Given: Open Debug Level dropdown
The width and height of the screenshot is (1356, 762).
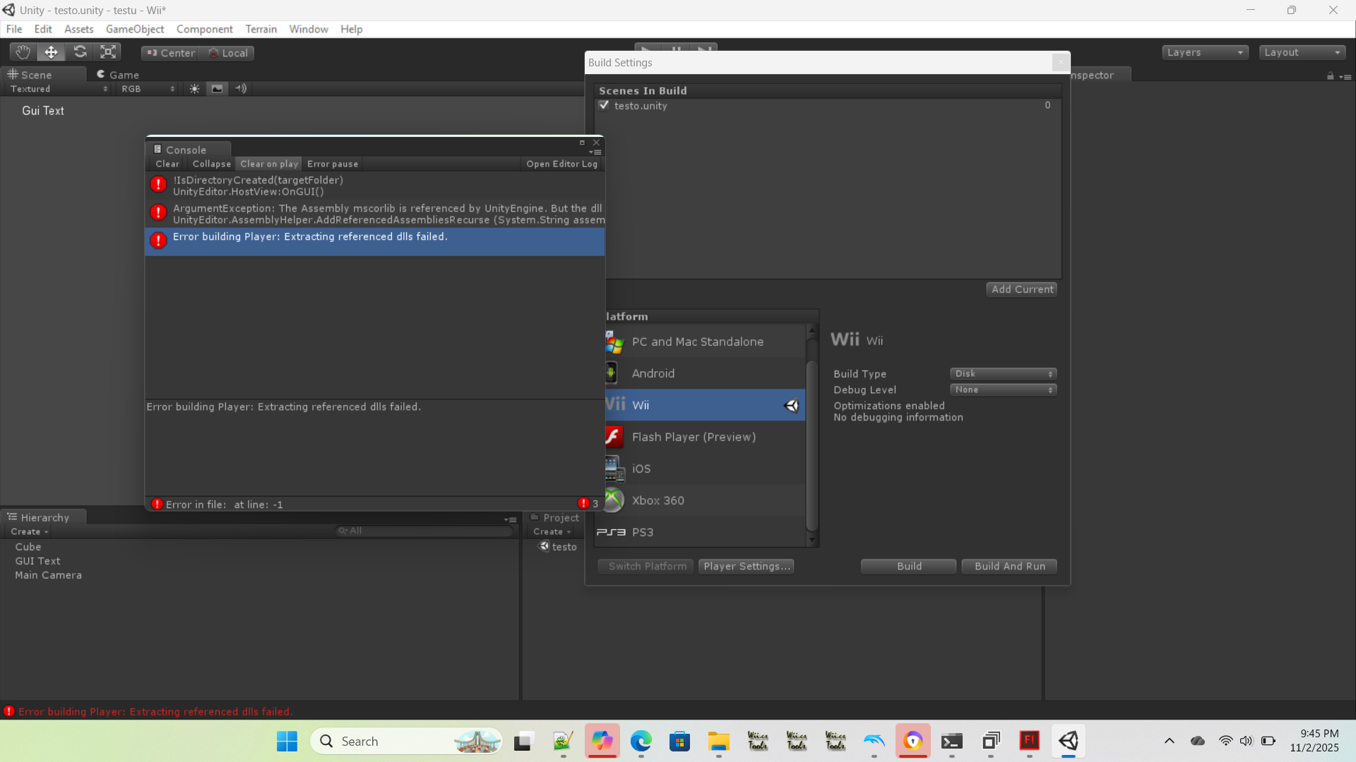Looking at the screenshot, I should click(x=1003, y=389).
